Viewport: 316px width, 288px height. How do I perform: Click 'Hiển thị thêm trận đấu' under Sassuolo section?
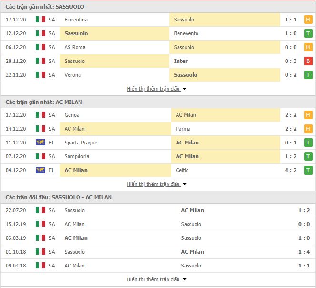tap(153, 89)
